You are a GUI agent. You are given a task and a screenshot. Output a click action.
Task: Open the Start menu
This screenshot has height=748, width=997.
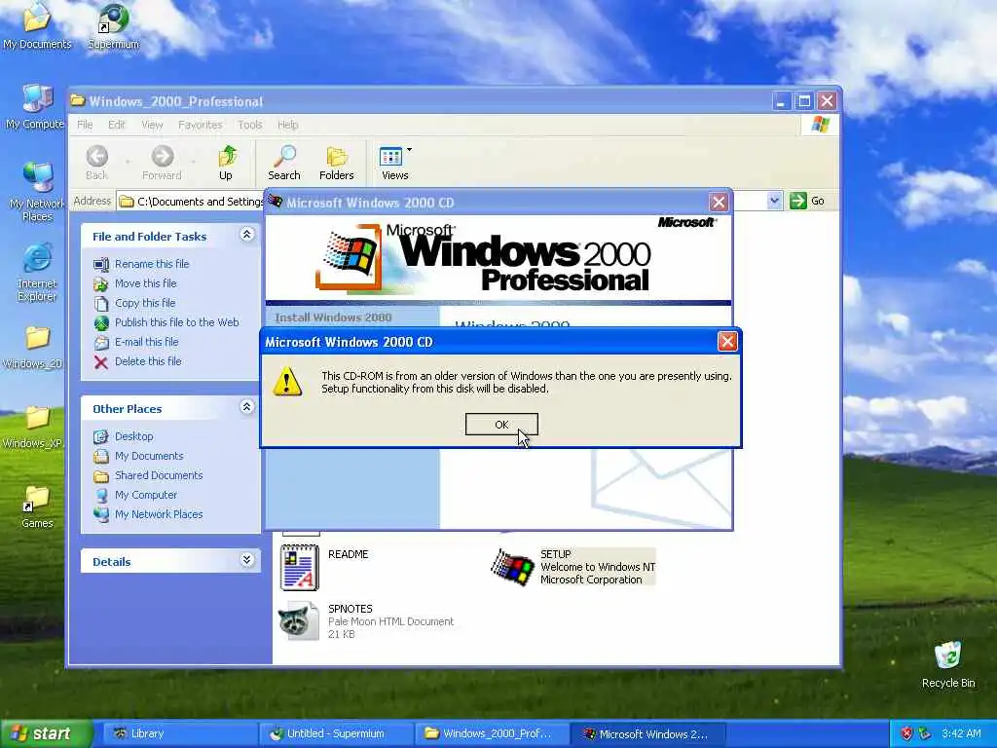(46, 733)
